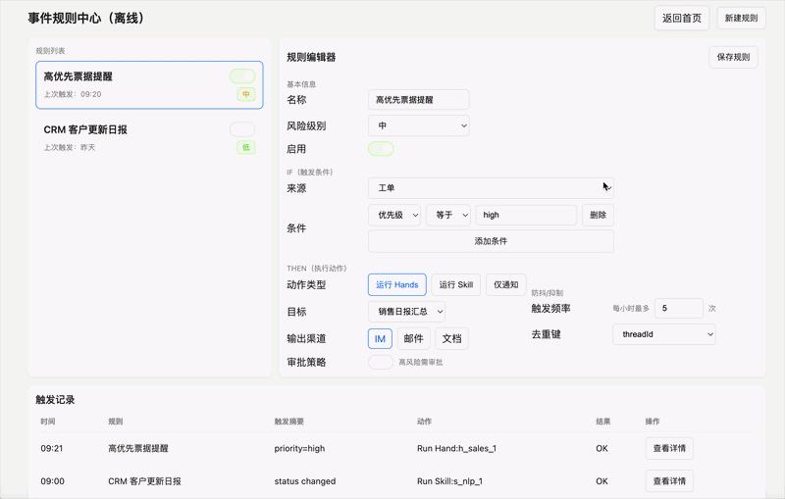
Task: Create a rule with 新建规则
Action: pyautogui.click(x=741, y=18)
